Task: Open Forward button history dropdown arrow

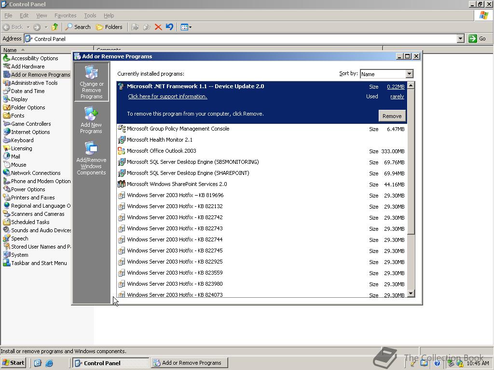Action: click(46, 27)
